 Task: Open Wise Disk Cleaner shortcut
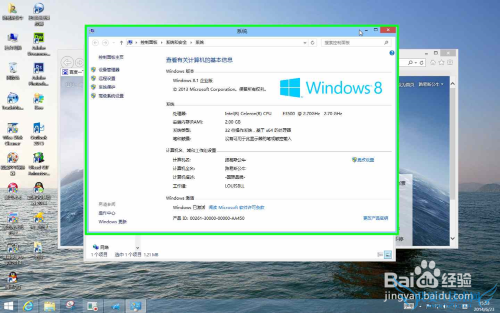point(13,134)
